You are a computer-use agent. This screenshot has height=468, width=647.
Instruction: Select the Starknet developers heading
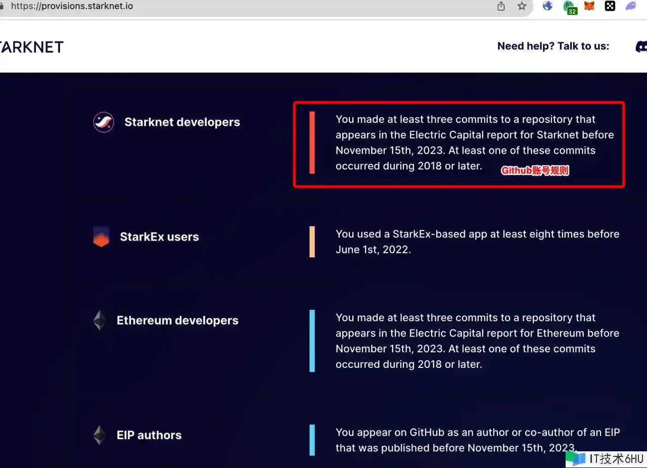tap(182, 122)
